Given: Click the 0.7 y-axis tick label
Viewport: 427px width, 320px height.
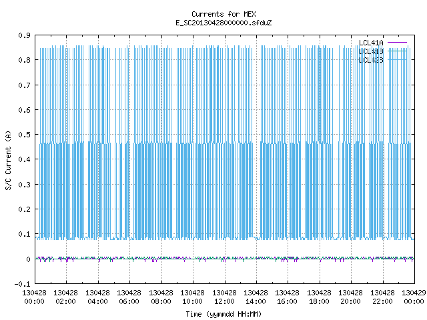Looking at the screenshot, I should 24,85.
